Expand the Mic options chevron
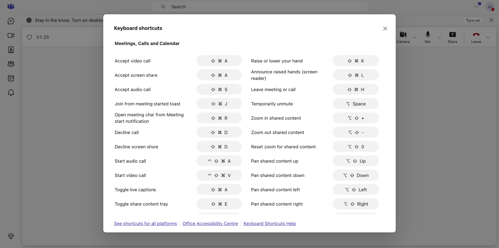This screenshot has width=499, height=248. pos(439,37)
